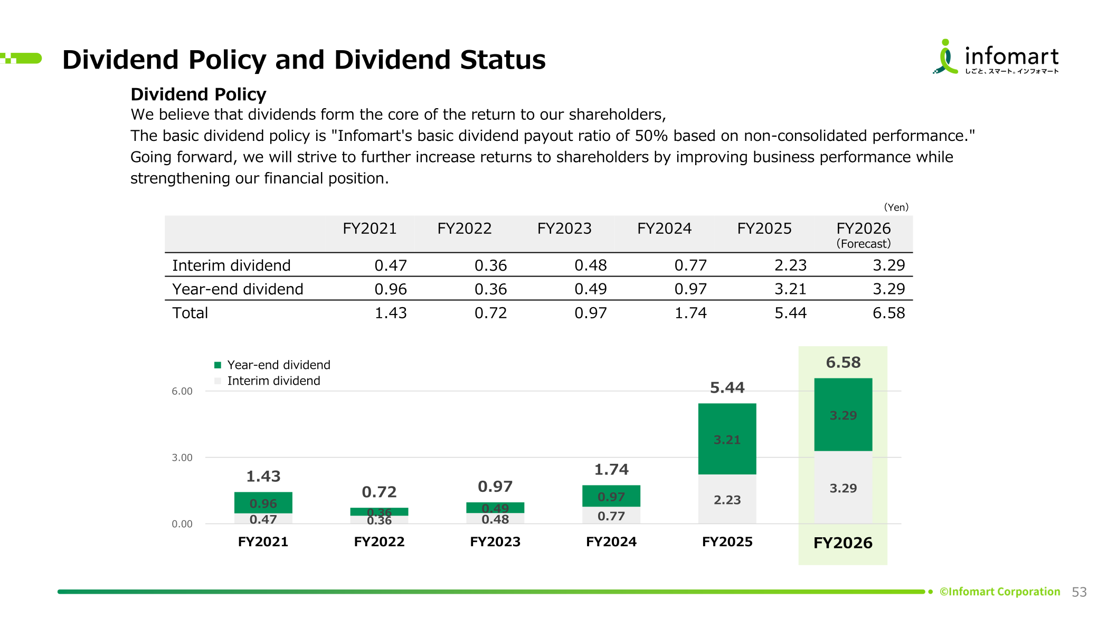Click the FY2025 table column header
This screenshot has height=628, width=1117.
coord(764,229)
